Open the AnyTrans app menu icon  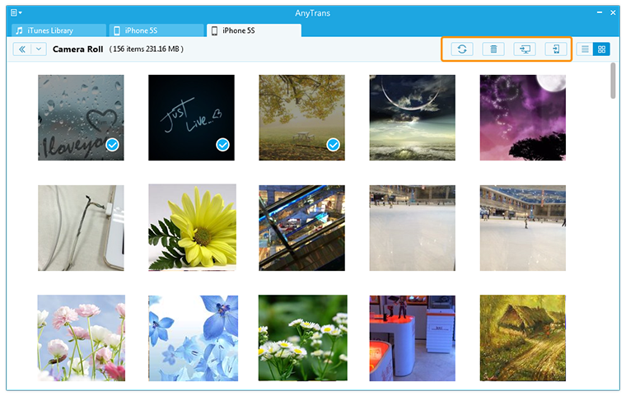(x=13, y=13)
